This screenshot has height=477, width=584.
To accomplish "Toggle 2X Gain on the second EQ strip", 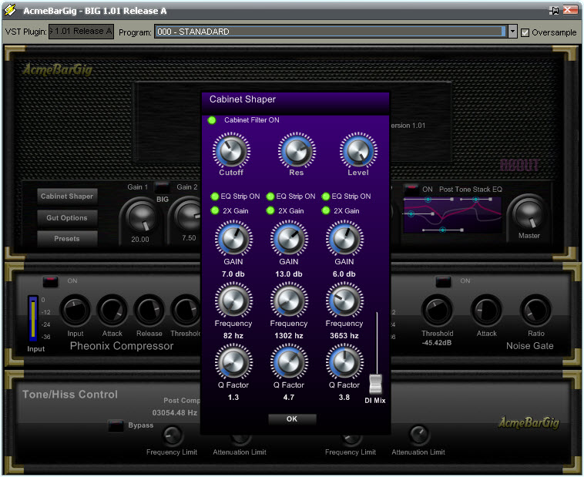I will (270, 210).
